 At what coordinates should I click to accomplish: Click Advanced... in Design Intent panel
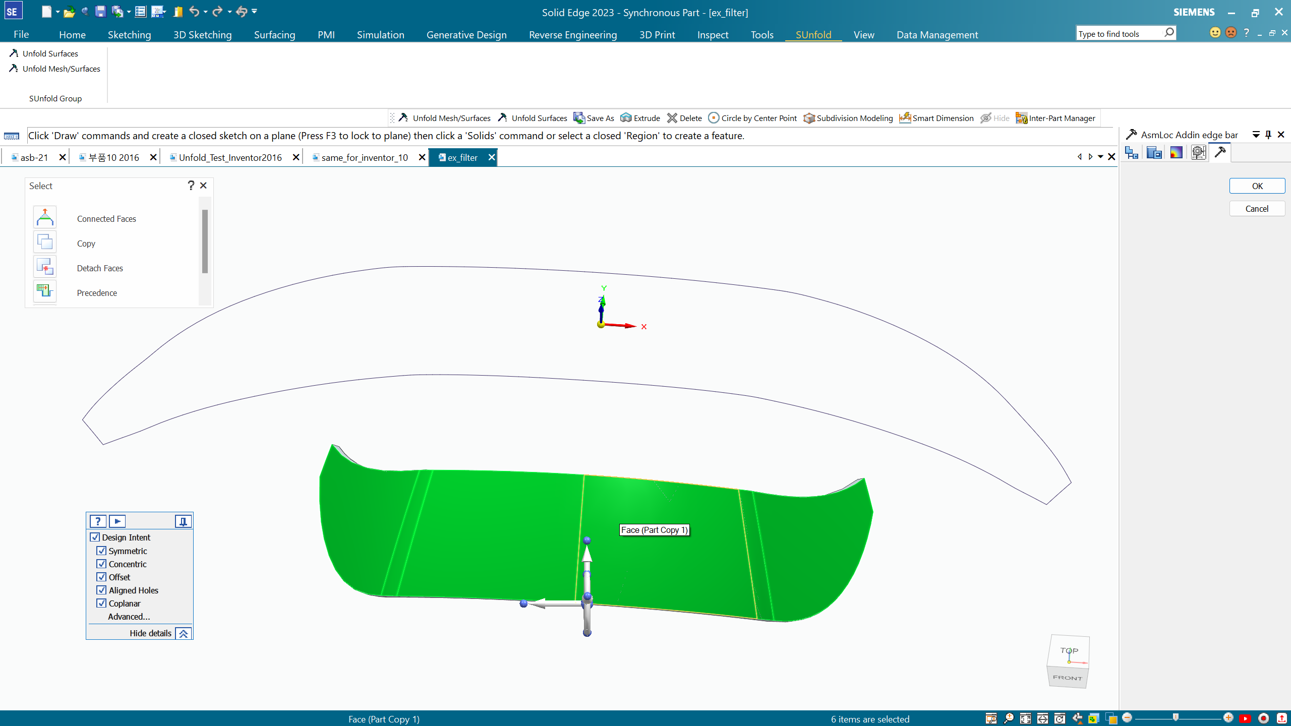click(x=129, y=616)
